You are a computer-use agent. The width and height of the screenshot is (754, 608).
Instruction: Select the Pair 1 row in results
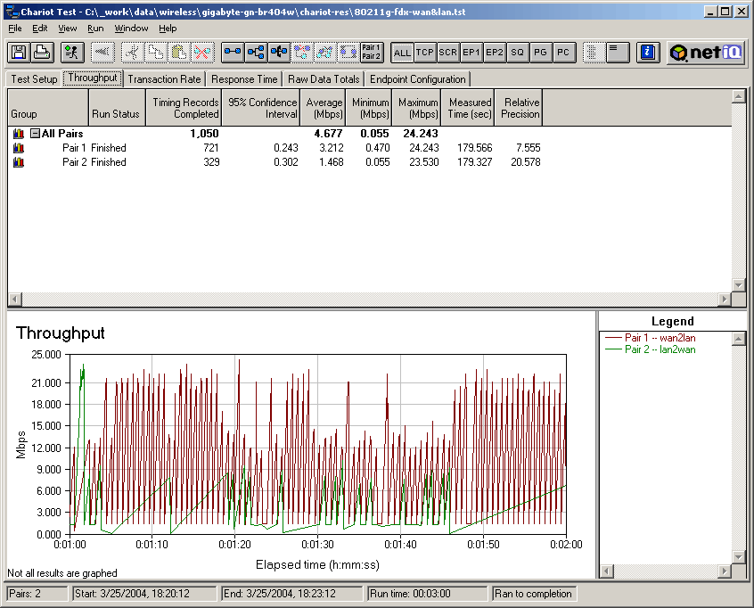click(x=74, y=148)
